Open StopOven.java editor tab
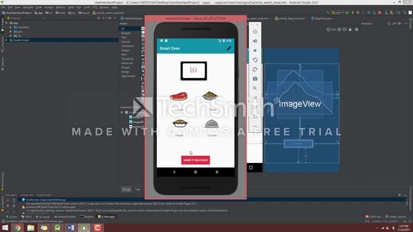The image size is (413, 232). click(x=323, y=19)
